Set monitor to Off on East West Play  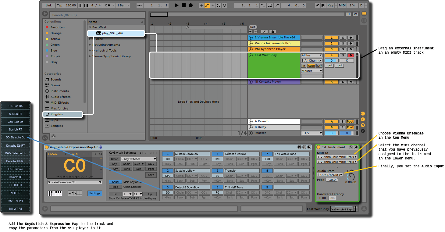319,66
